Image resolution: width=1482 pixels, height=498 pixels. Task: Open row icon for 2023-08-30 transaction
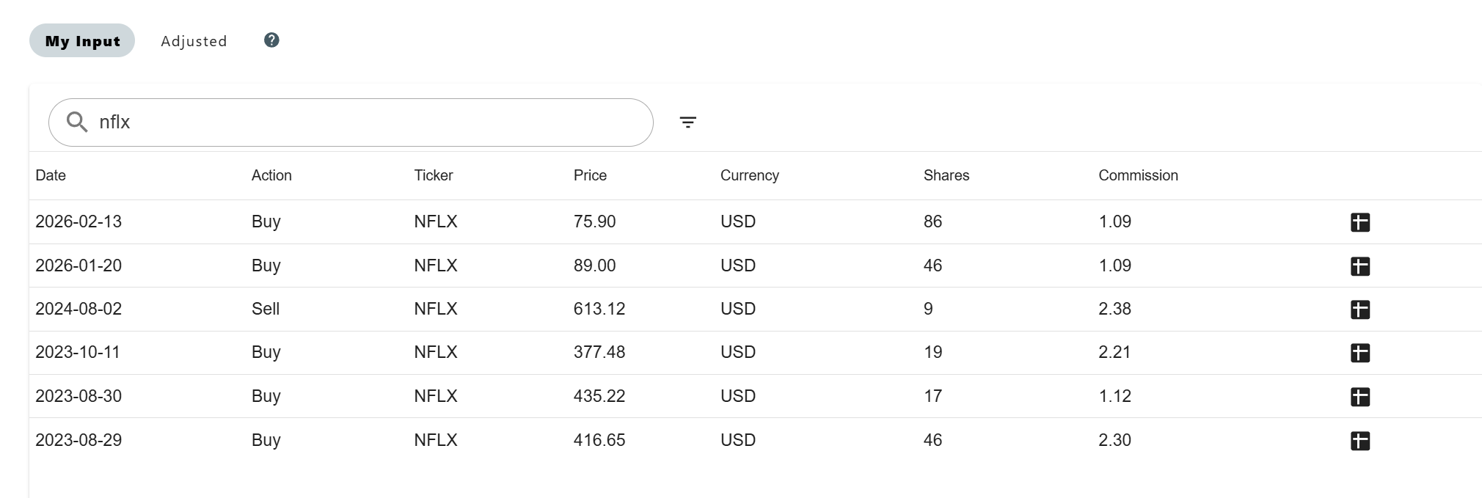[1359, 397]
